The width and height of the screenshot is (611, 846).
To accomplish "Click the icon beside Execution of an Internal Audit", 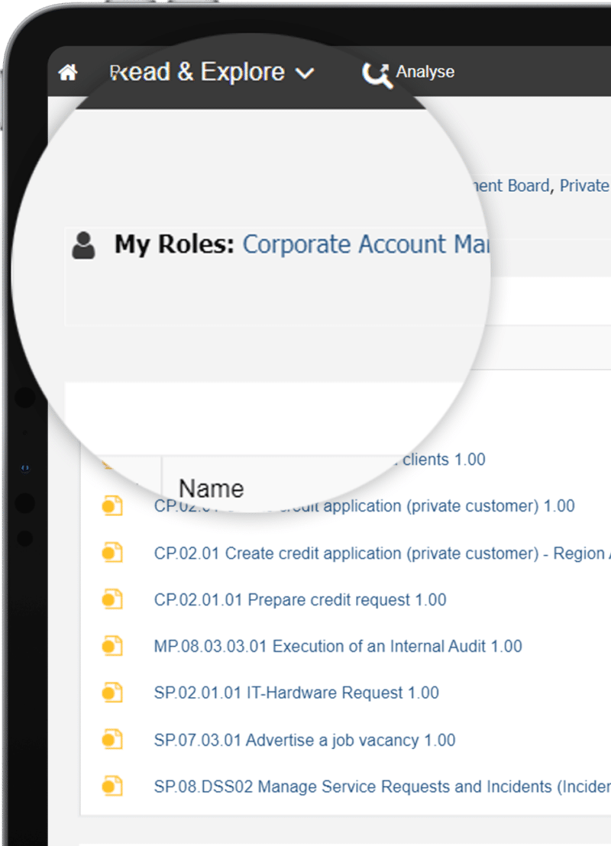I will (112, 646).
